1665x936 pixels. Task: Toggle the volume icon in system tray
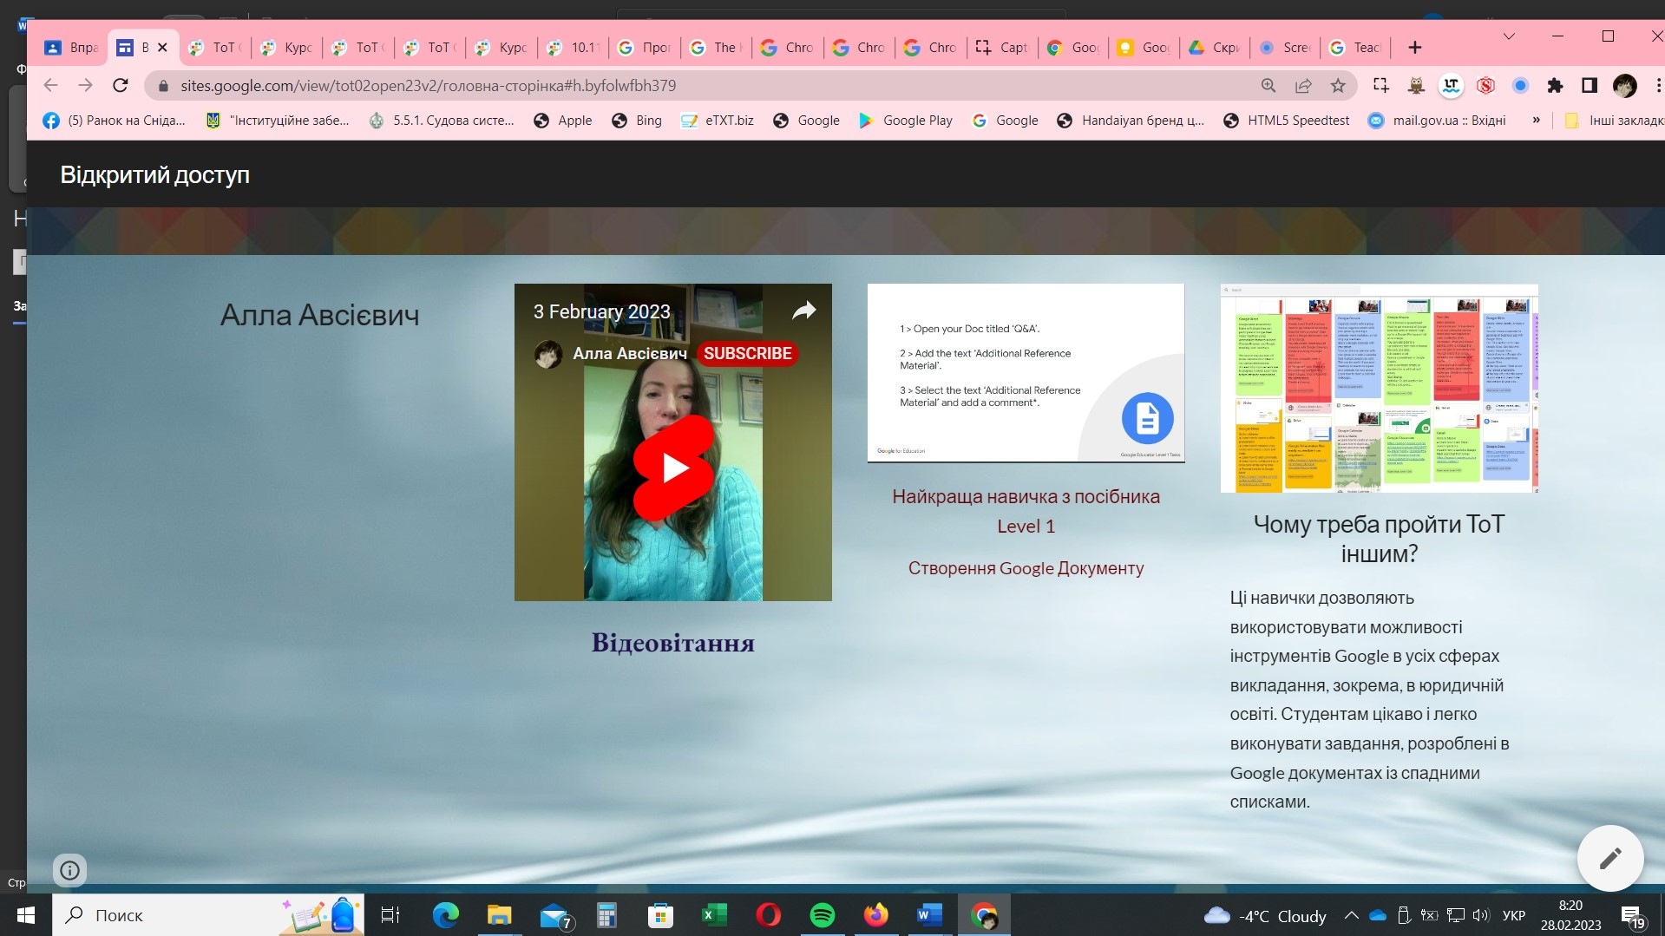click(1481, 915)
